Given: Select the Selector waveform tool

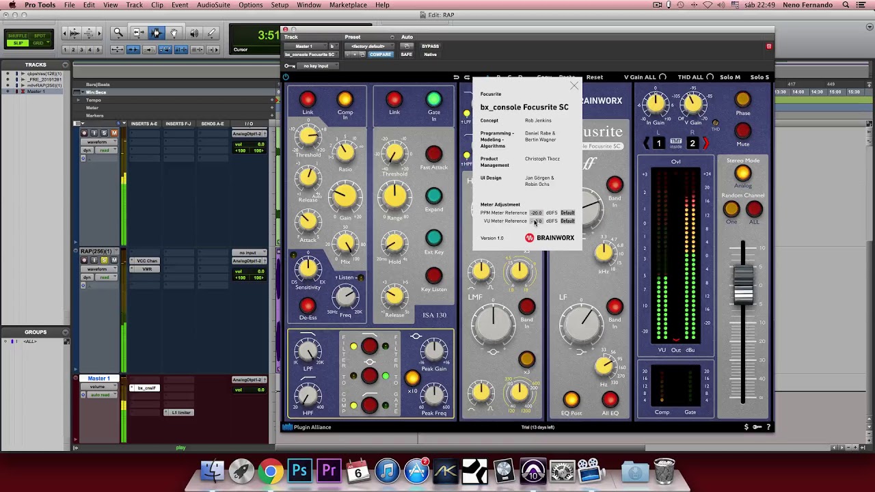Looking at the screenshot, I should [156, 33].
